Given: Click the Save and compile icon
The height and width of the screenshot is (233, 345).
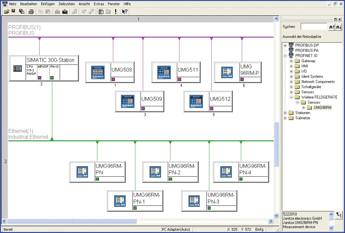Looking at the screenshot, I should pyautogui.click(x=21, y=12).
